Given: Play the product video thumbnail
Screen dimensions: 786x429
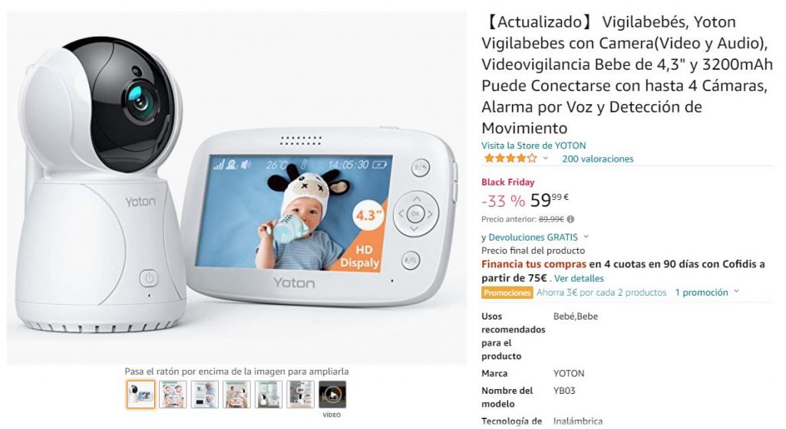Looking at the screenshot, I should [332, 395].
